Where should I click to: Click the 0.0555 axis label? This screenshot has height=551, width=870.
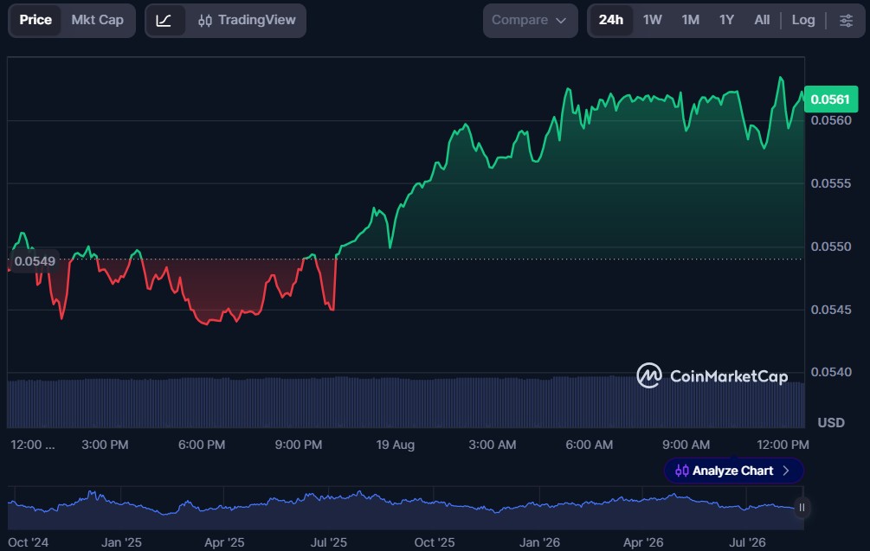point(830,183)
